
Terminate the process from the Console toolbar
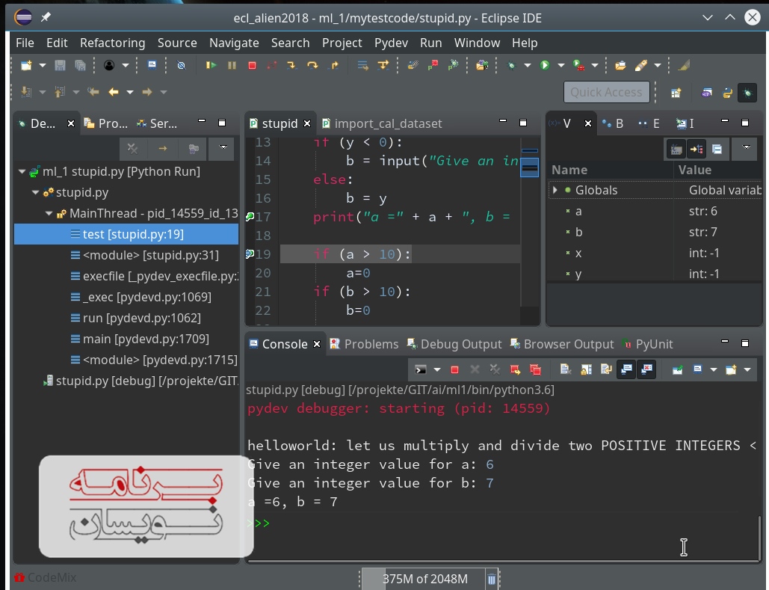click(454, 369)
